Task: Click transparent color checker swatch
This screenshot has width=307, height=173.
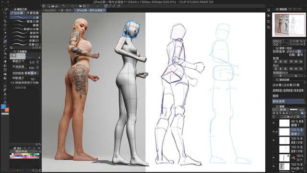Action: pos(5,113)
